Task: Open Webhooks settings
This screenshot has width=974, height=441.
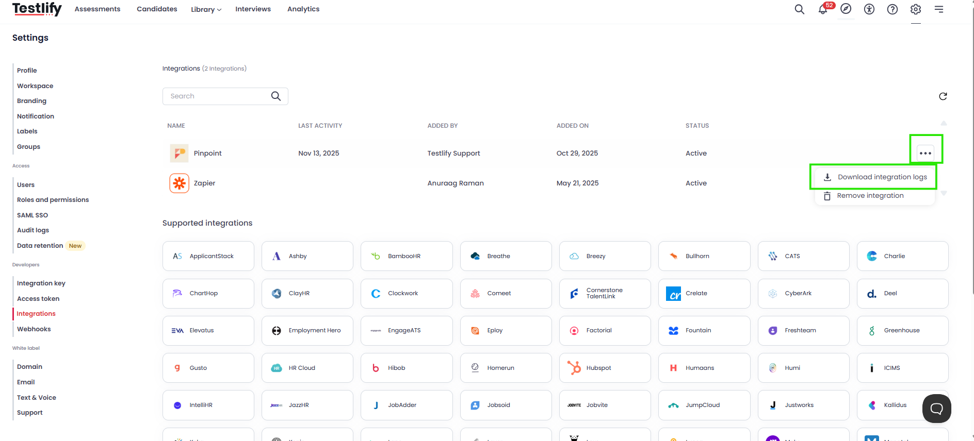Action: 34,329
